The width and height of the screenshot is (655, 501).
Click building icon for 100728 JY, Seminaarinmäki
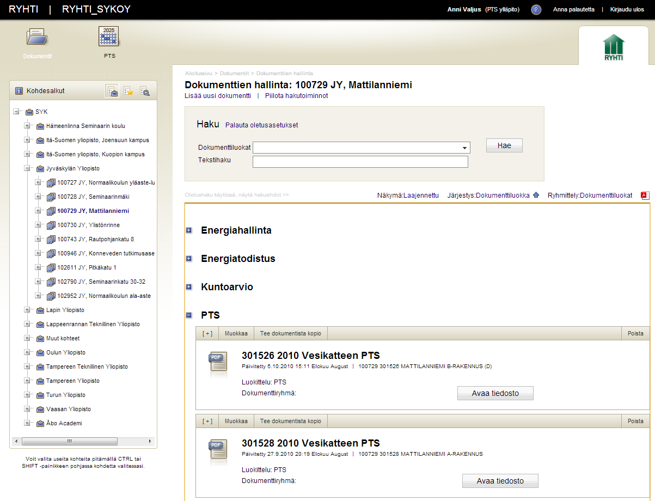pyautogui.click(x=51, y=197)
